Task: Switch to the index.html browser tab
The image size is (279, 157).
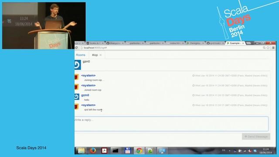Action: [175, 43]
